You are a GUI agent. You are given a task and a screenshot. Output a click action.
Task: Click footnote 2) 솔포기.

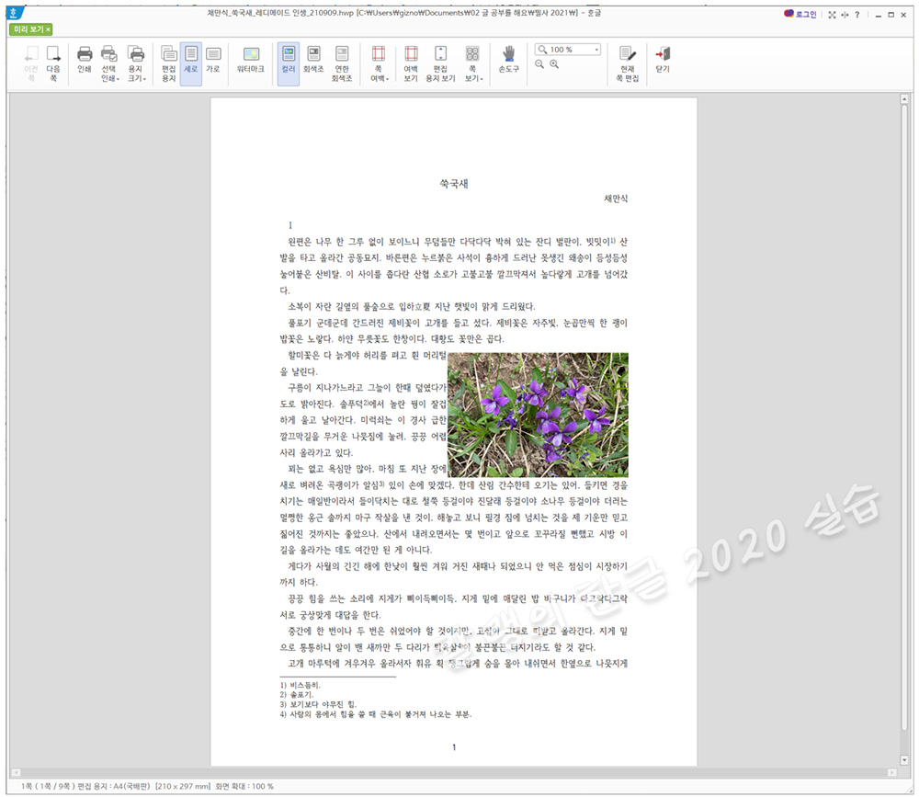click(x=297, y=694)
